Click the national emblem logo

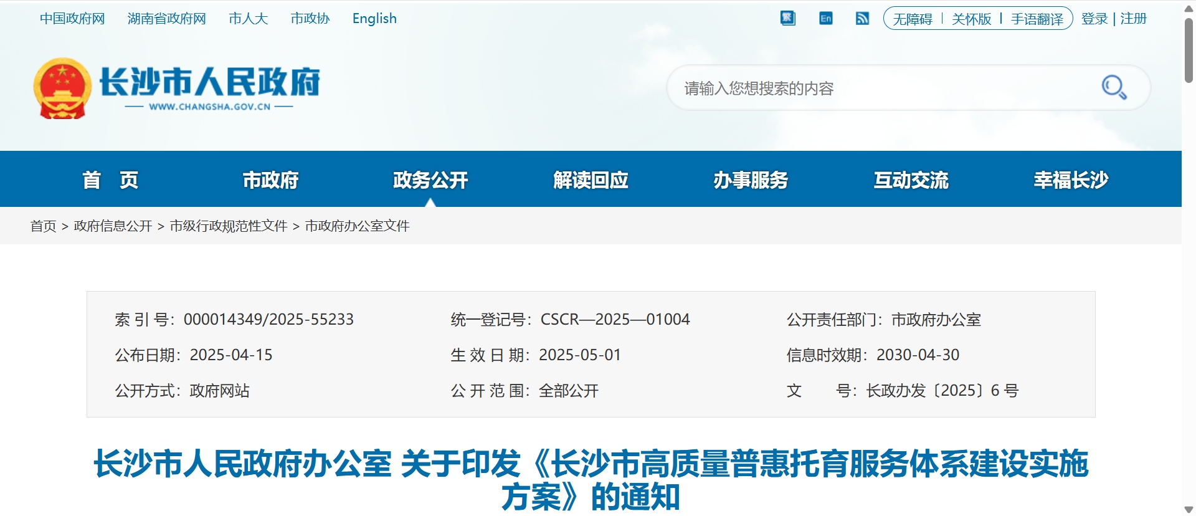point(62,88)
